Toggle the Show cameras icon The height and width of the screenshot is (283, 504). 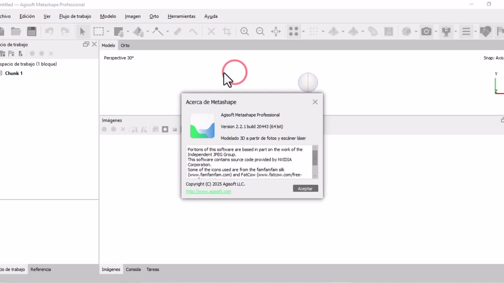426,31
